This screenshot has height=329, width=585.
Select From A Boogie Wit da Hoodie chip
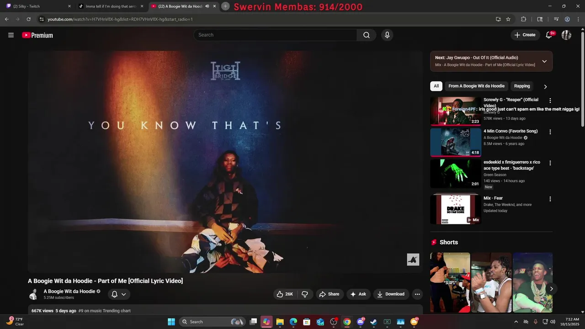pos(476,86)
